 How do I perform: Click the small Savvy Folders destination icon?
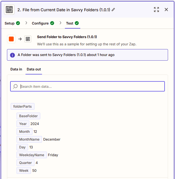click(28, 39)
